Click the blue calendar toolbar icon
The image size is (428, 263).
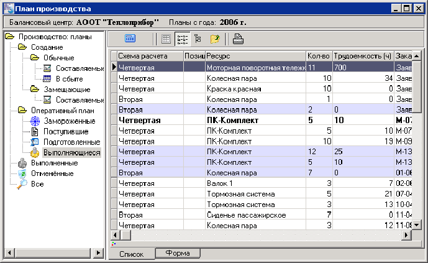coord(130,39)
